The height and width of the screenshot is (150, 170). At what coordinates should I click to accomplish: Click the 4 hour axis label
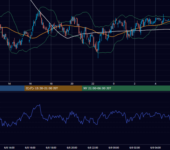pos(155,84)
